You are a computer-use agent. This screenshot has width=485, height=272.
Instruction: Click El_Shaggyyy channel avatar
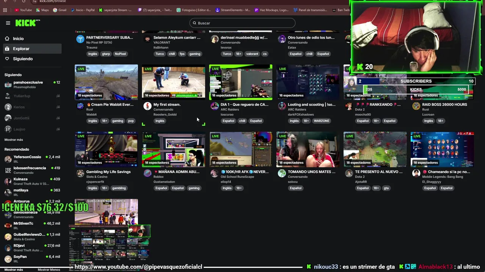pyautogui.click(x=416, y=173)
